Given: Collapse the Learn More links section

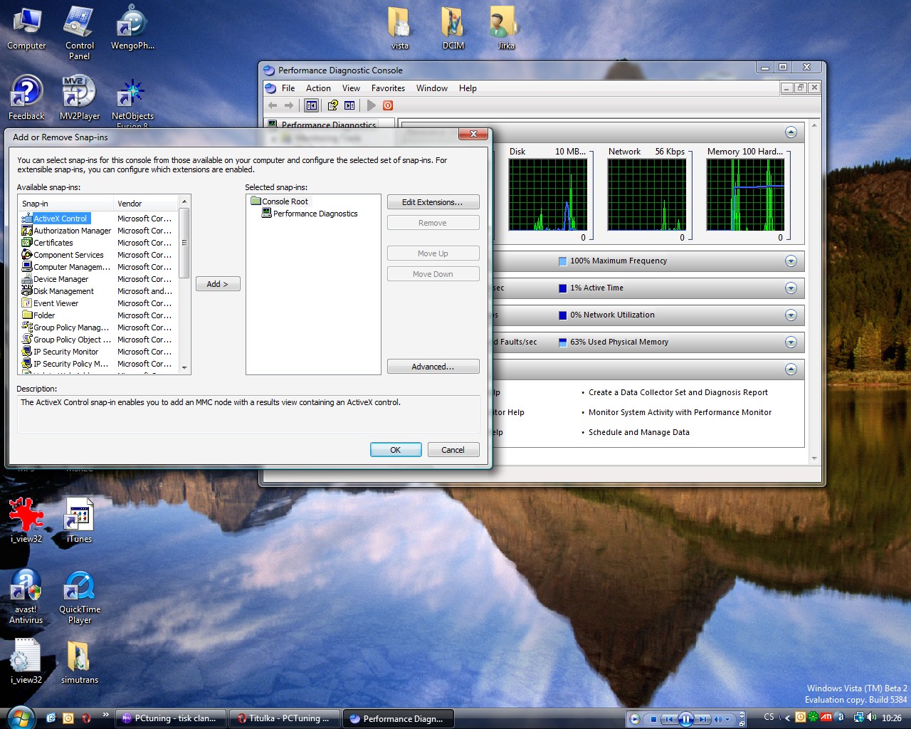Looking at the screenshot, I should pyautogui.click(x=791, y=369).
